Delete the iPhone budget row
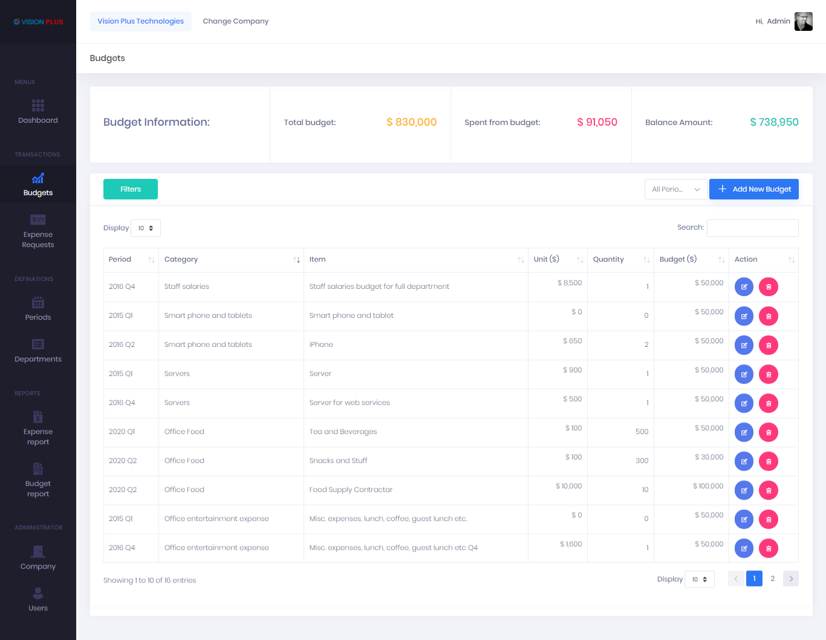826x640 pixels. click(769, 345)
